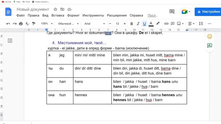The height and width of the screenshot is (124, 221).
Task: Rename document title Новый документ
Action: (x=33, y=9)
